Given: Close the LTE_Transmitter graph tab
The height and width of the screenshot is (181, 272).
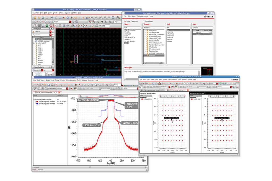Looking at the screenshot, I should (x=58, y=92).
